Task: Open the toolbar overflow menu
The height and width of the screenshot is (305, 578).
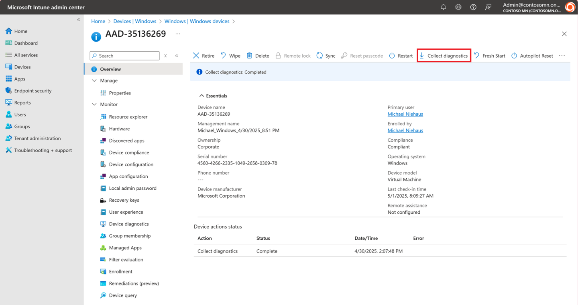Action: [562, 56]
